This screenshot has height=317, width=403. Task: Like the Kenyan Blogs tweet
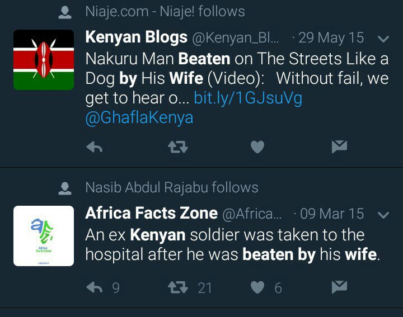[x=257, y=147]
